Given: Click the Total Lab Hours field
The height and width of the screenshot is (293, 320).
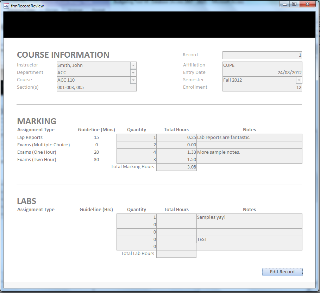Looking at the screenshot, I should click(x=176, y=254).
